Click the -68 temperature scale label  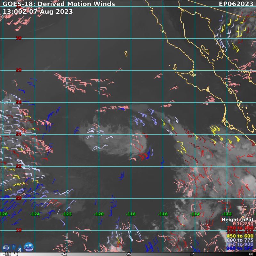64,254
